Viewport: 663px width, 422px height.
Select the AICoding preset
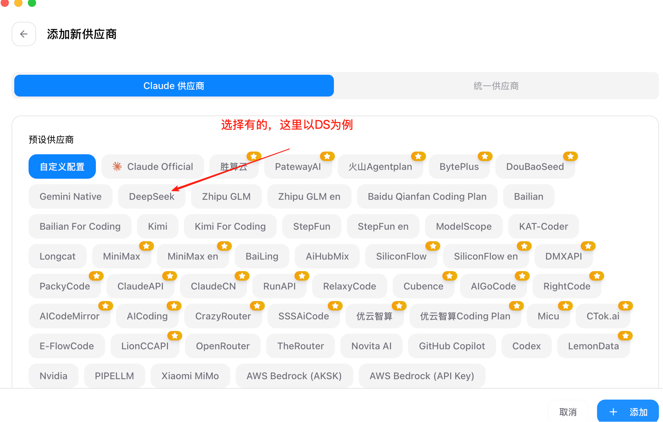(147, 316)
